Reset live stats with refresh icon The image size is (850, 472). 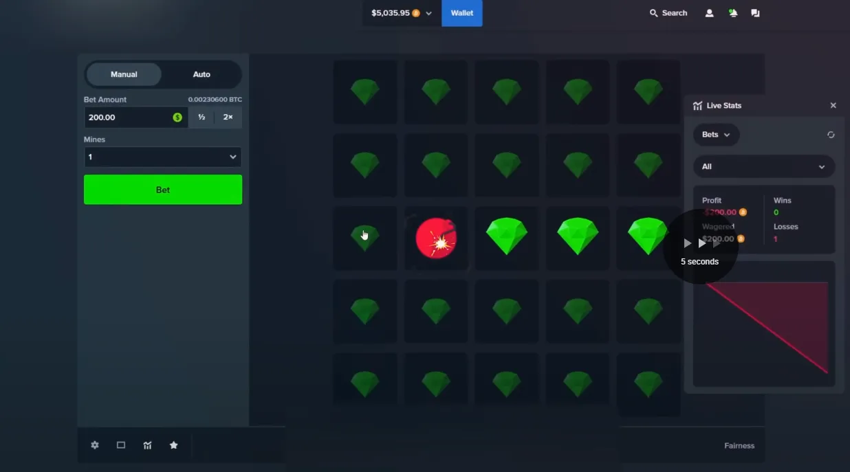831,135
